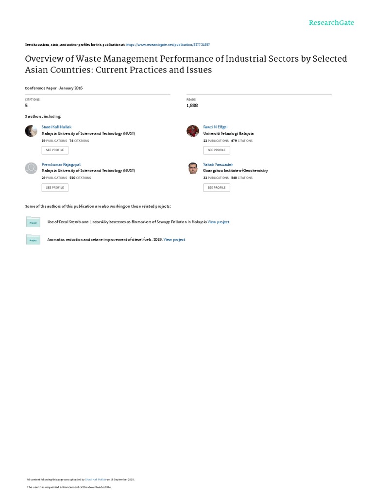Screen dimensions: 373x498
Task: Open View project for Aromatics reduction project
Action: 174,239
